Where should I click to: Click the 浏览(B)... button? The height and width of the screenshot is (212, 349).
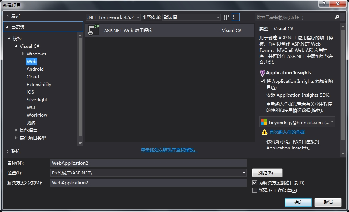(x=267, y=173)
